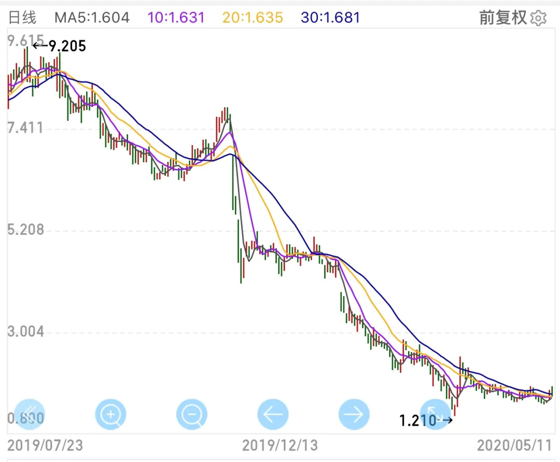Click the 2019/07/23 start date label
Screen dimensions: 560x462
coord(45,445)
